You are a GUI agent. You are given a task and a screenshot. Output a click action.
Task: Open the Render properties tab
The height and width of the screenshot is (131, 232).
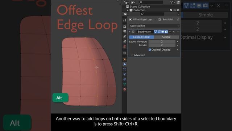pos(125,27)
